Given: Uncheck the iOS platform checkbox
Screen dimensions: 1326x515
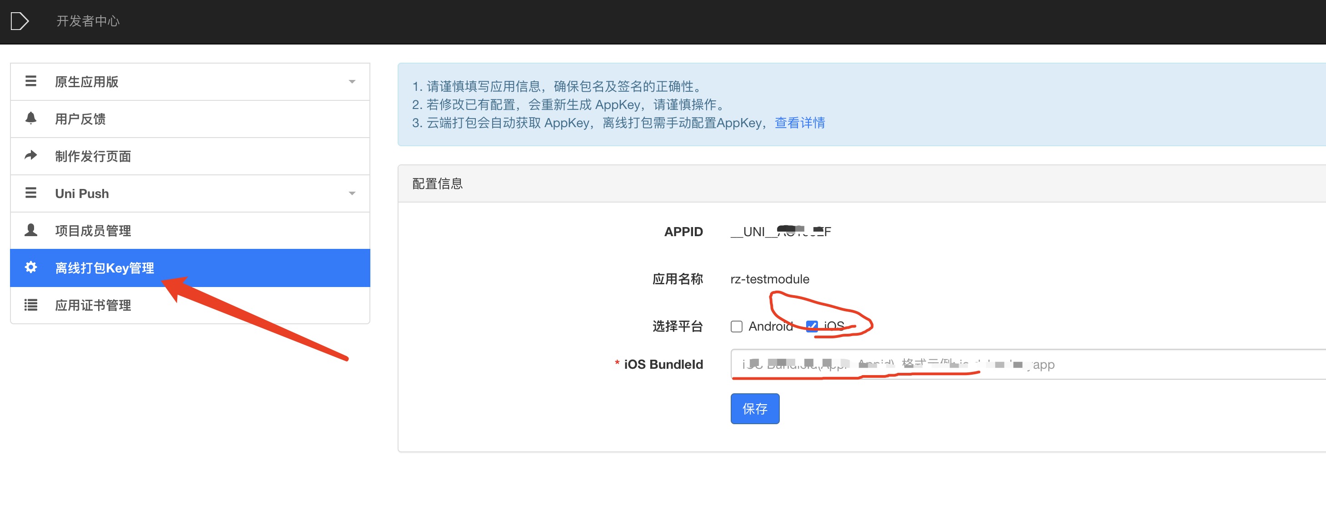Looking at the screenshot, I should click(x=812, y=326).
